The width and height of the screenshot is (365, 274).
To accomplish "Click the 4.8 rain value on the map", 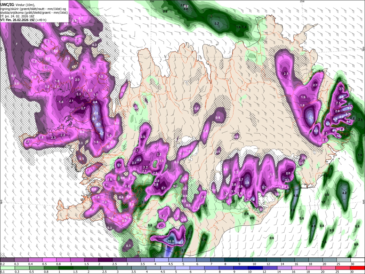I will [x=296, y=196].
